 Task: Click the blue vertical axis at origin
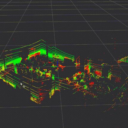(x=57, y=64)
